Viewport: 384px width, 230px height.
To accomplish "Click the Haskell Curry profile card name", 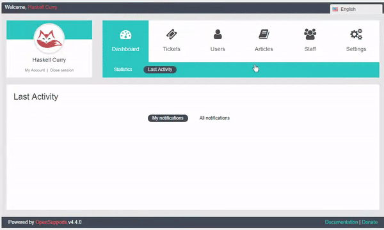I will (49, 60).
